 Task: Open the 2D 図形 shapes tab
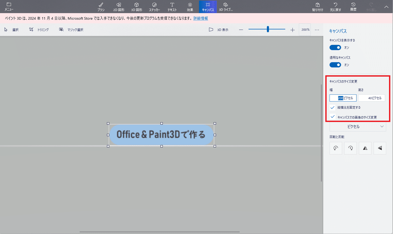[119, 7]
